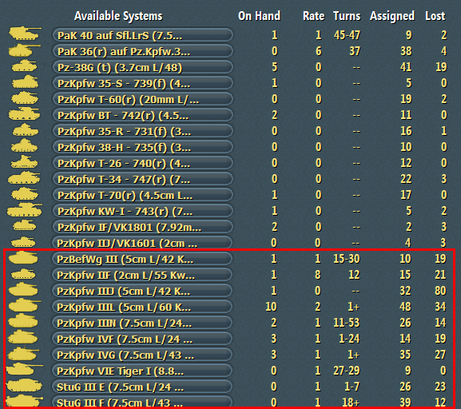Pick the PzKpfw 35-R - 731(f) system button

pos(142,131)
